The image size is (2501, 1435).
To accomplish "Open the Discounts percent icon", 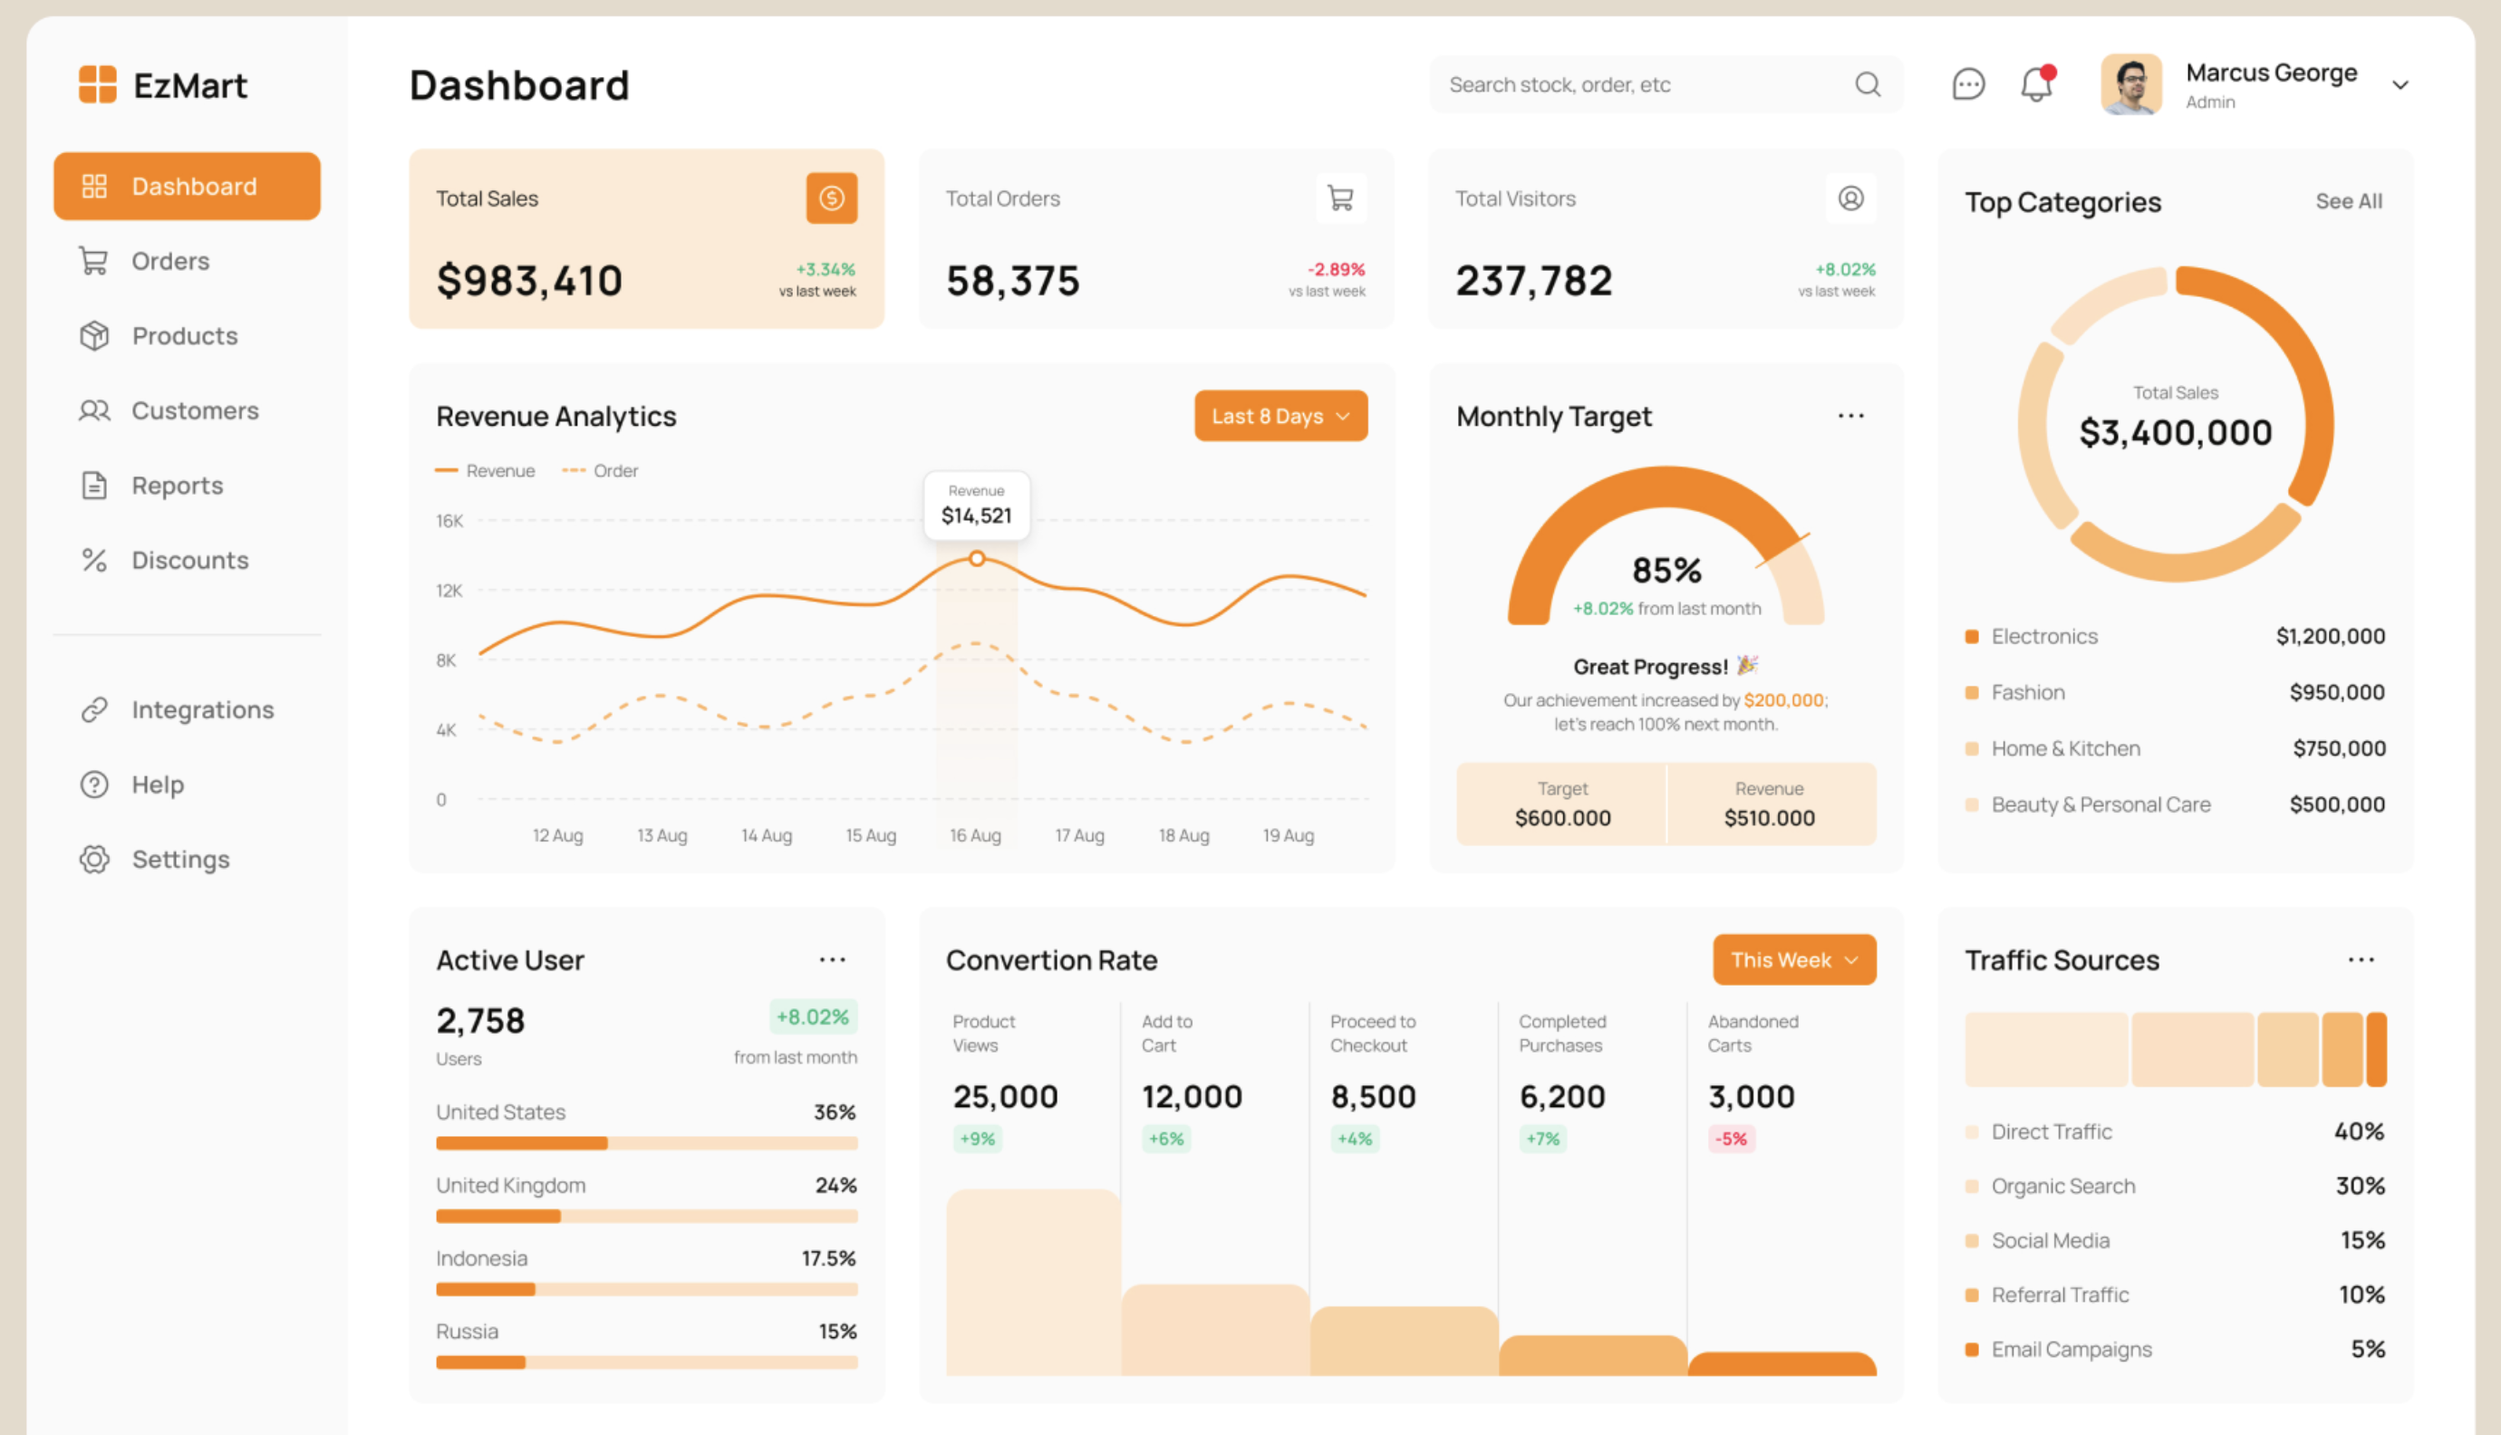I will coord(94,560).
